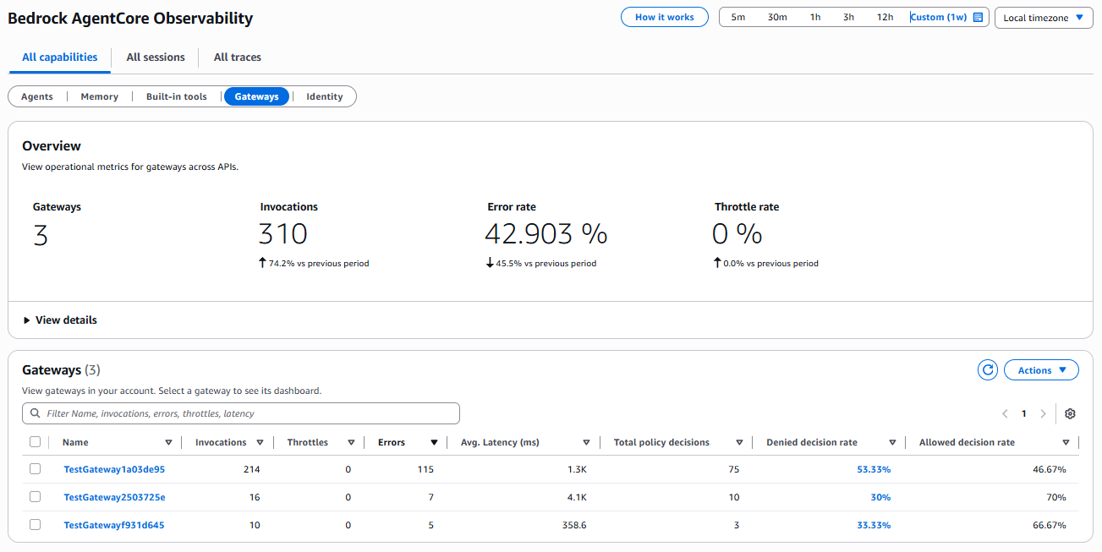Screen dimensions: 1102x552
Task: Go to next page chevron
Action: coord(1043,413)
